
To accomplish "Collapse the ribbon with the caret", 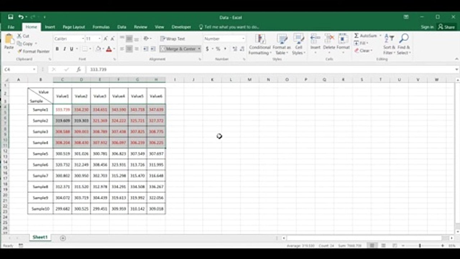I will (456, 59).
